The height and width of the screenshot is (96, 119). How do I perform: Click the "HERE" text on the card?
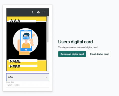point(15,67)
